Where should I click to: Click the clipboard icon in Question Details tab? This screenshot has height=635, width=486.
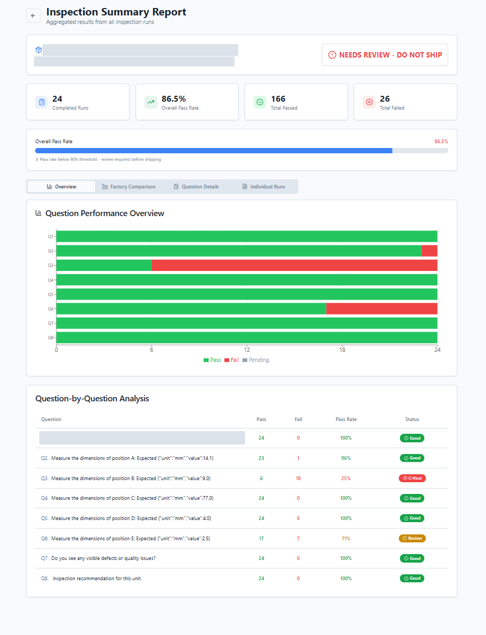176,187
